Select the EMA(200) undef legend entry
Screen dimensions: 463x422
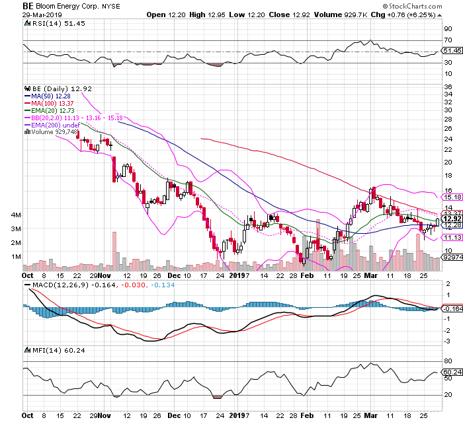52,125
